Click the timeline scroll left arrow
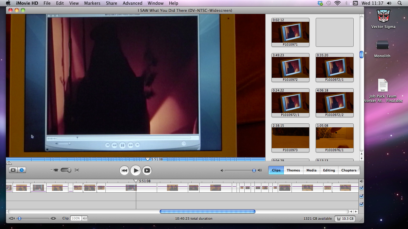 click(351, 211)
